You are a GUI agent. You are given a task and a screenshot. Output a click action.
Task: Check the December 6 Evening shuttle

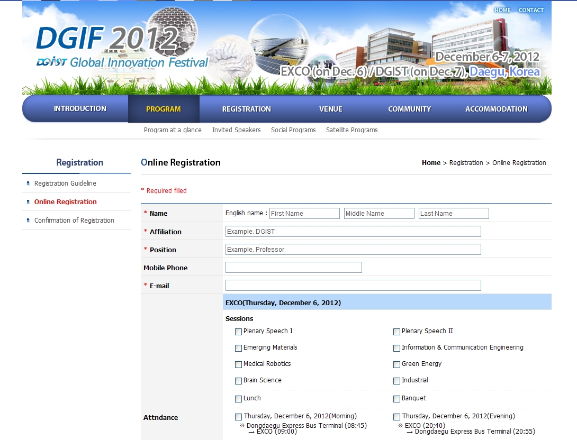point(396,417)
